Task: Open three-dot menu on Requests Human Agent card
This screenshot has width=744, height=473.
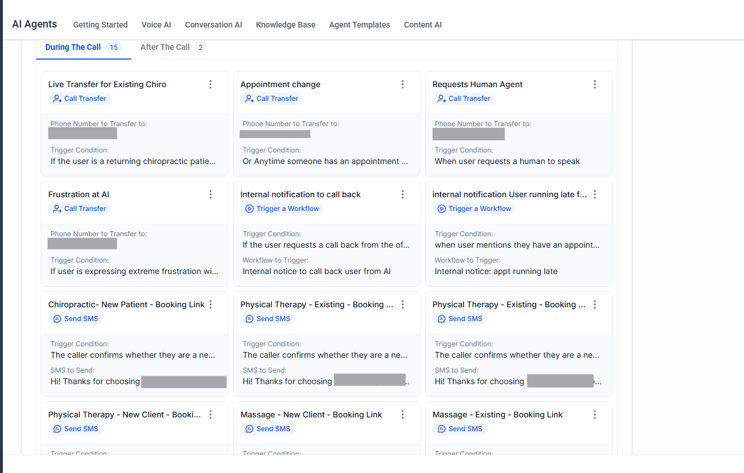Action: [x=595, y=84]
